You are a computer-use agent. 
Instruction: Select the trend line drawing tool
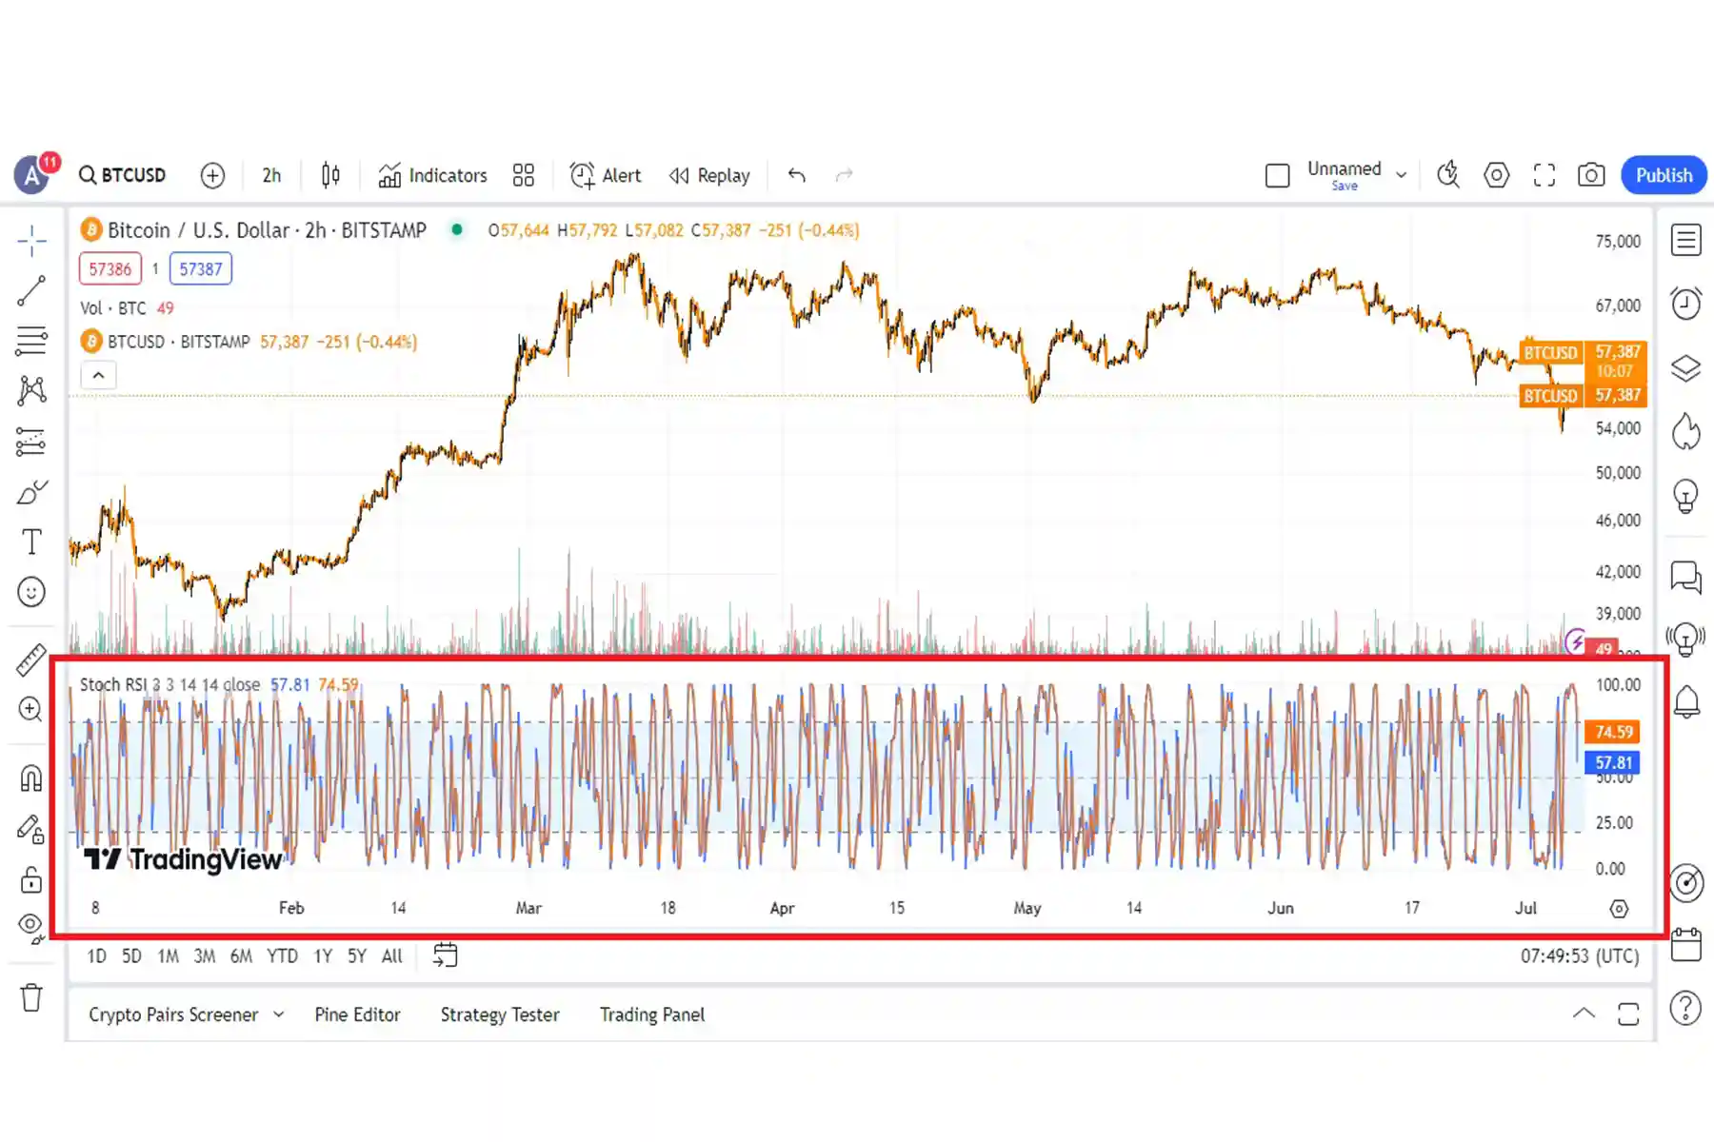pyautogui.click(x=31, y=290)
